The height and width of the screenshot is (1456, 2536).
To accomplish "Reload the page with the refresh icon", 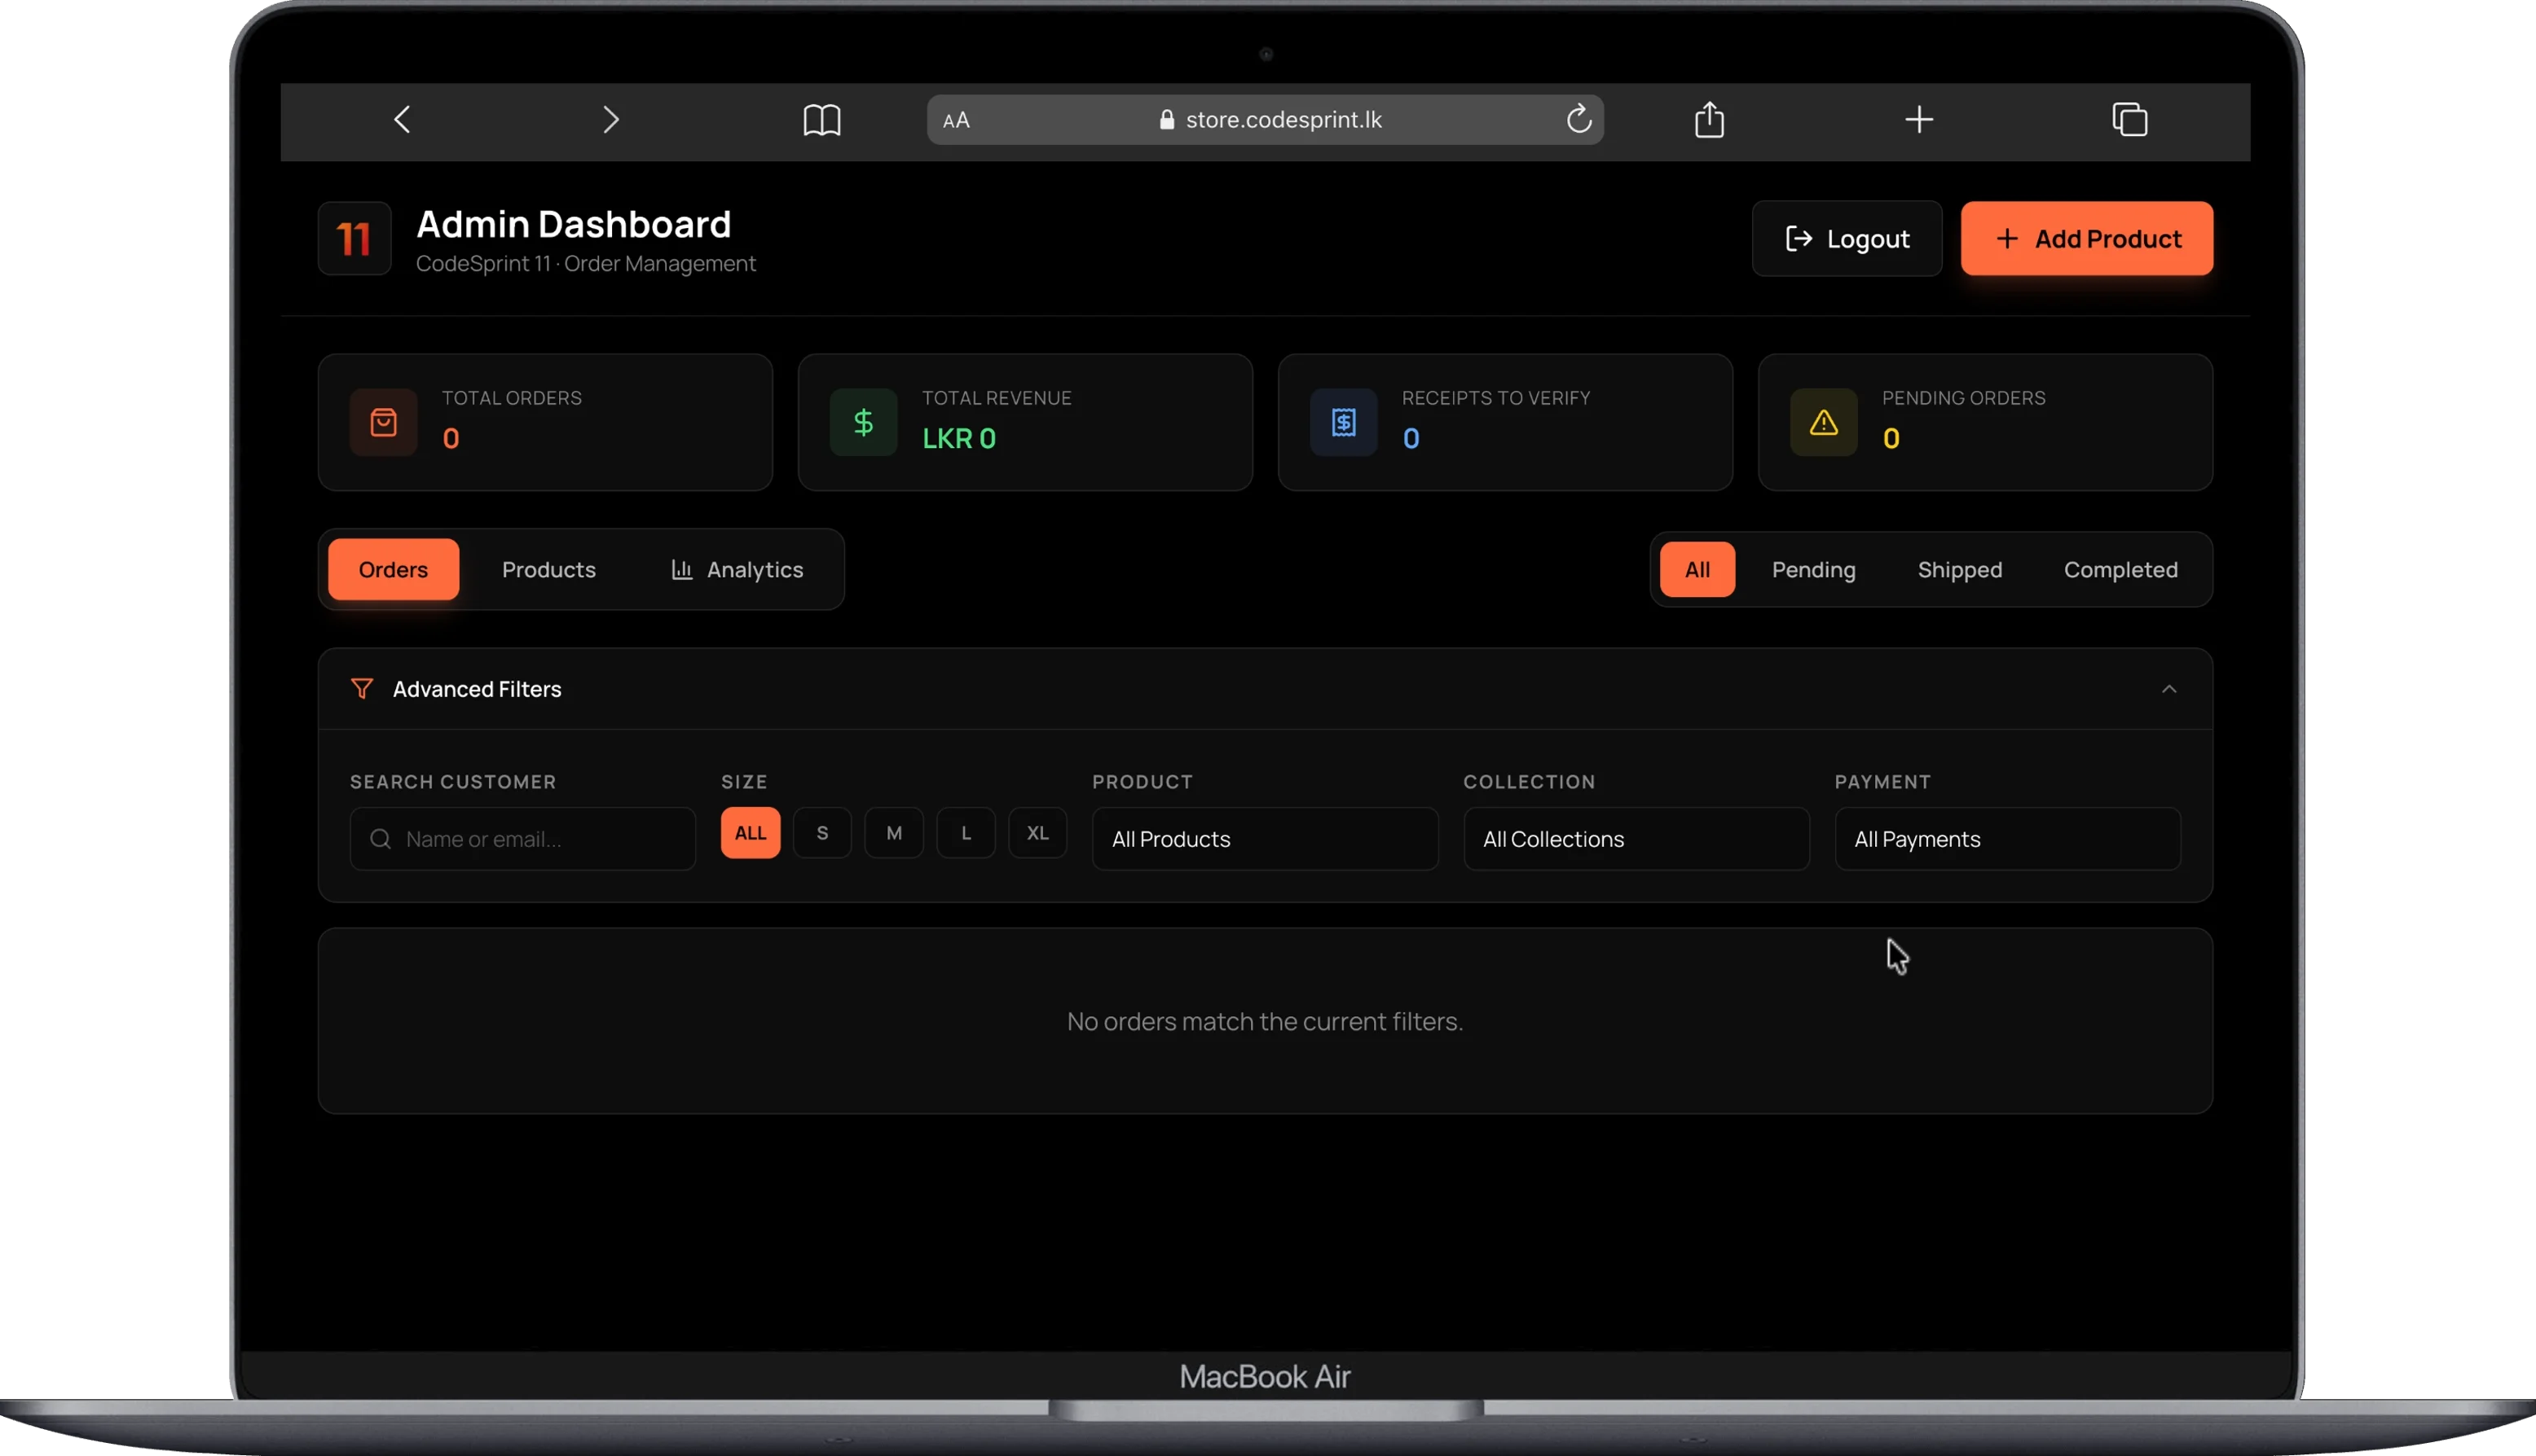I will click(x=1578, y=119).
